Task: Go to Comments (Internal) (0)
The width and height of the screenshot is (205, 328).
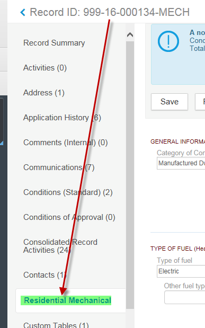Action: click(x=66, y=143)
